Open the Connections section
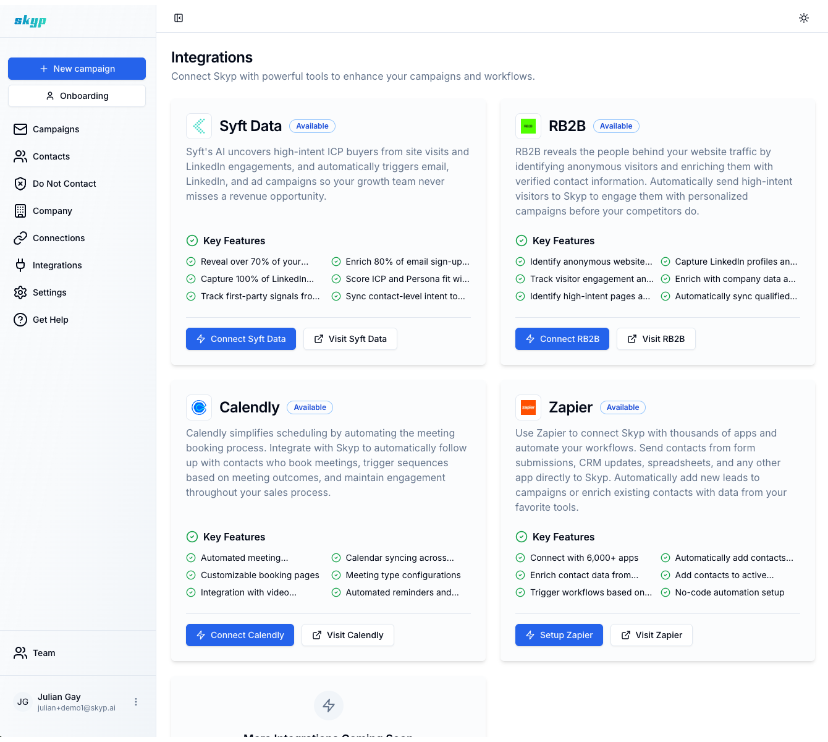 pos(58,238)
